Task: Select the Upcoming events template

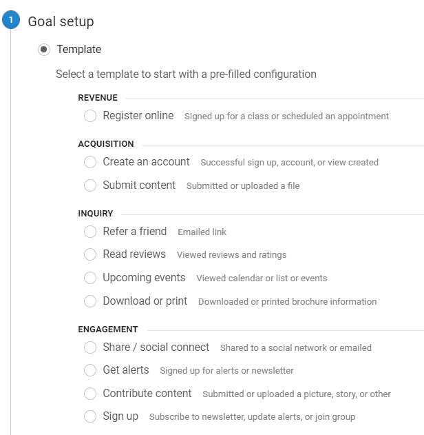Action: tap(90, 278)
